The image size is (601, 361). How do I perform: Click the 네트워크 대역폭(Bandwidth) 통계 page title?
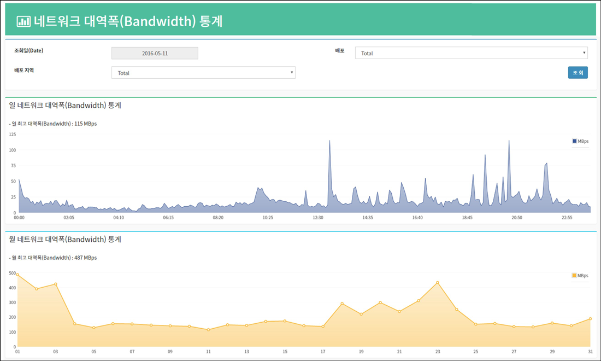click(128, 21)
